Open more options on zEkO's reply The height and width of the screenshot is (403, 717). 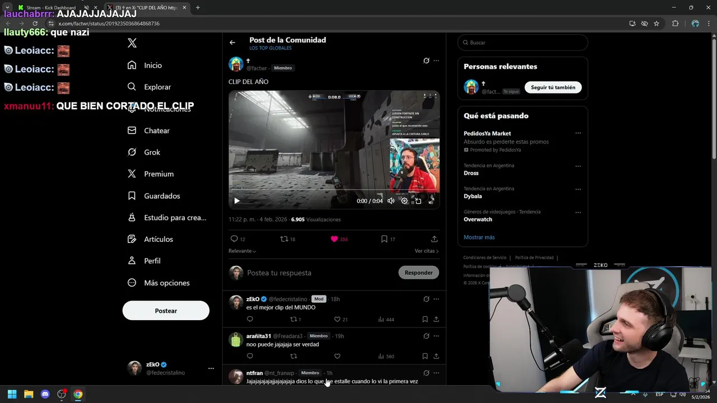pos(436,299)
